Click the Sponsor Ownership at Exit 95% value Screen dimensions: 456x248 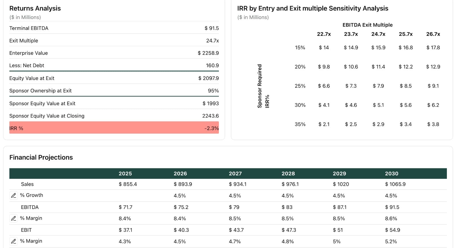(214, 91)
